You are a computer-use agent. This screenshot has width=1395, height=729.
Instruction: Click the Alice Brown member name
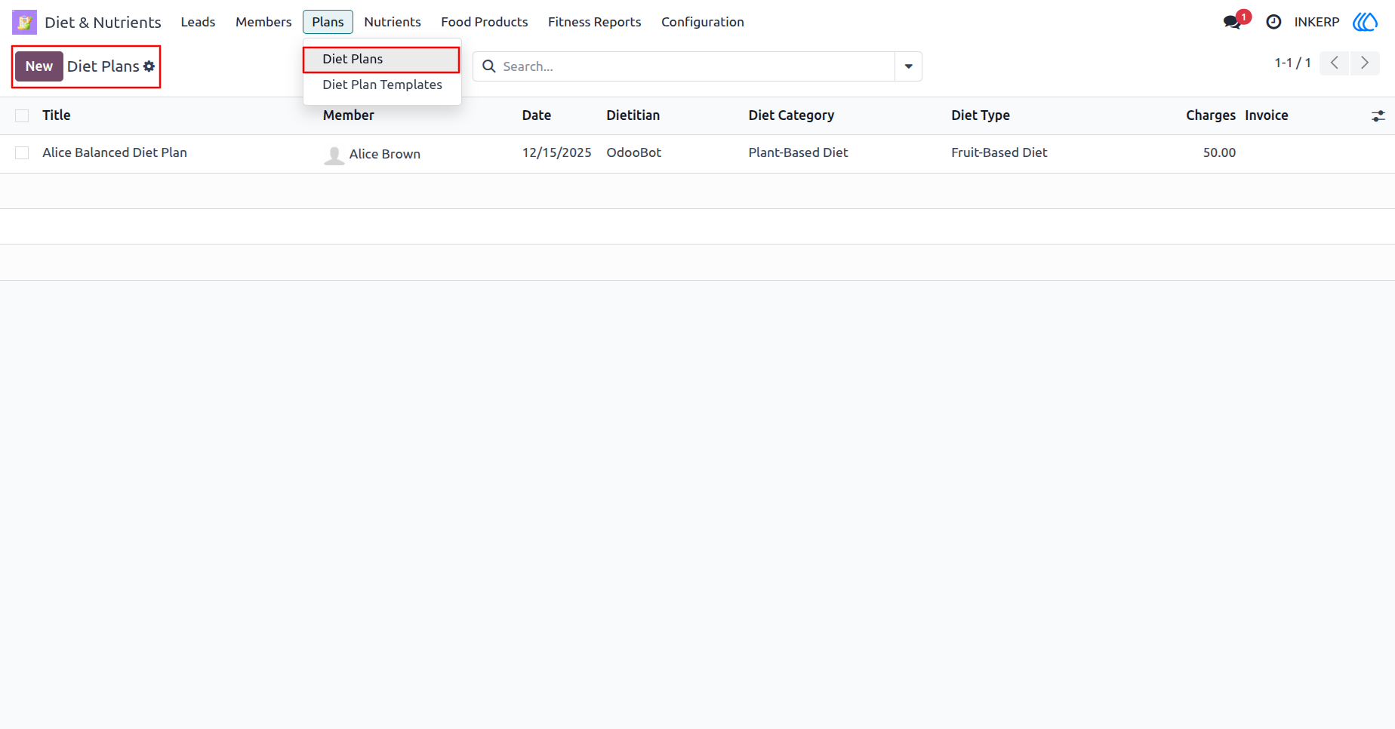tap(385, 154)
